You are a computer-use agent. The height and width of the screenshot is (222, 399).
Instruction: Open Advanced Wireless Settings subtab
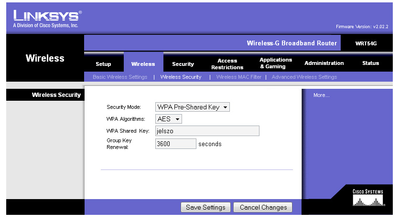coord(304,77)
